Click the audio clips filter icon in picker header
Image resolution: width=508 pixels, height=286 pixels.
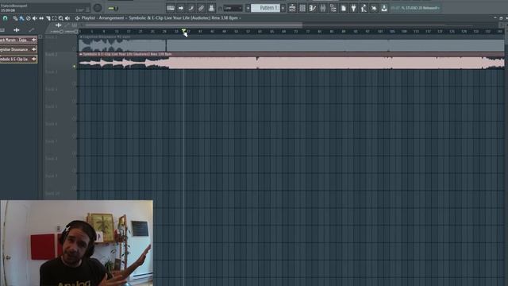16,30
